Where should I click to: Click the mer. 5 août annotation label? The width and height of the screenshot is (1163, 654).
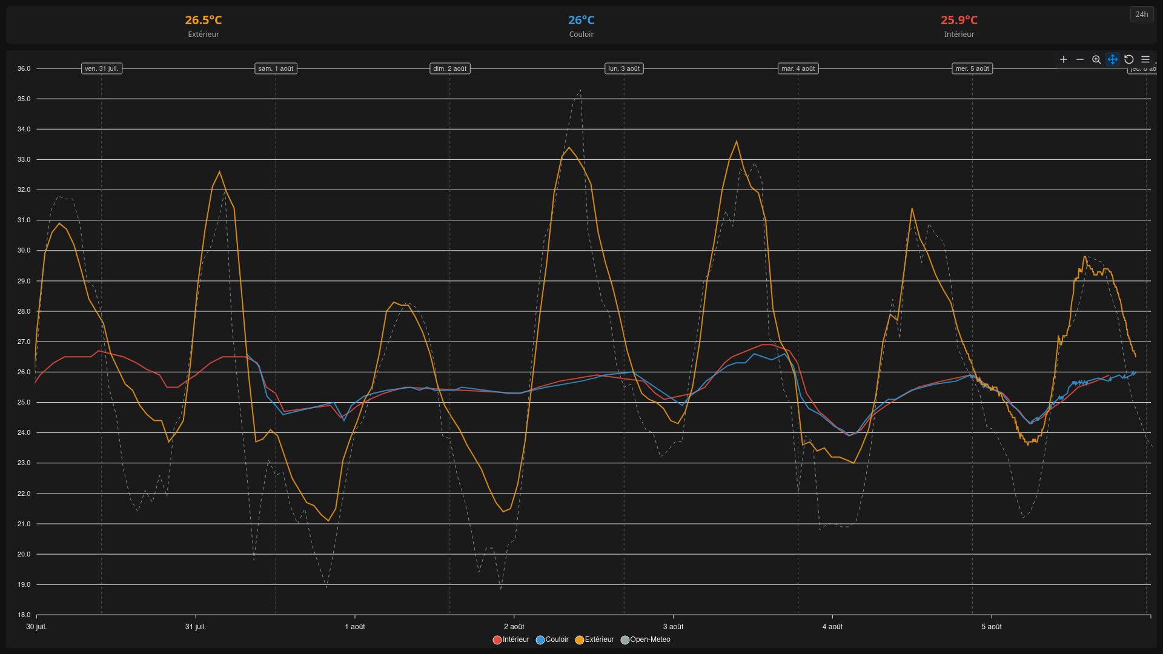[x=972, y=68]
